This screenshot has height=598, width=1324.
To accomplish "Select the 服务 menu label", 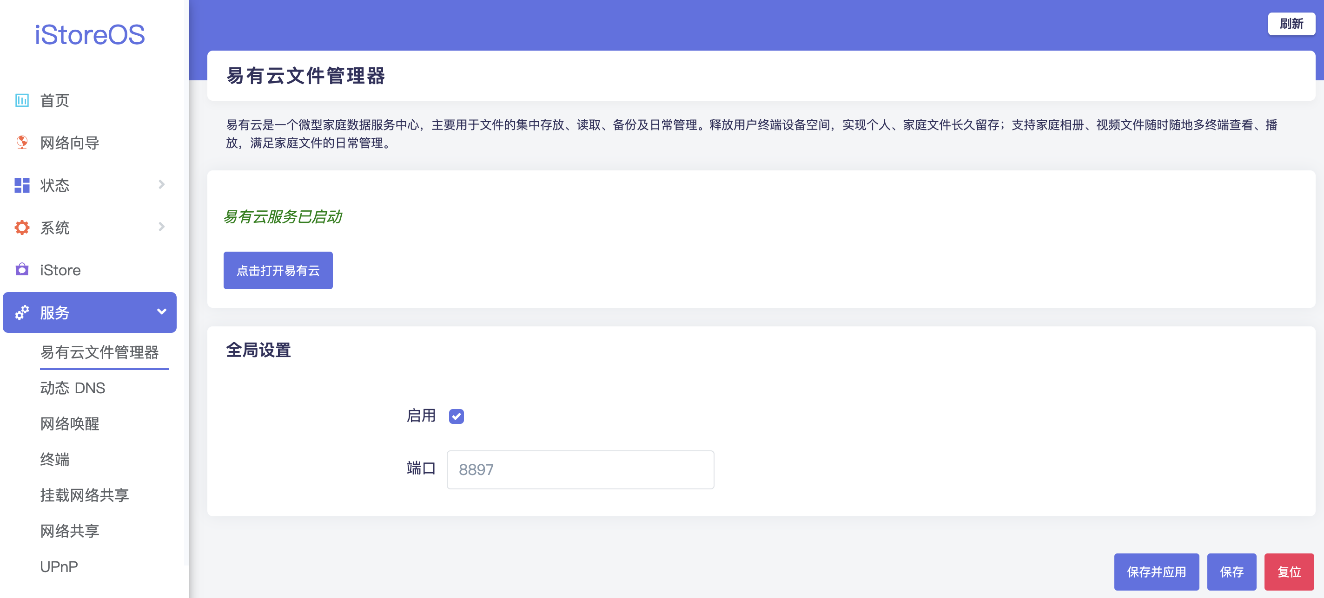I will [54, 312].
